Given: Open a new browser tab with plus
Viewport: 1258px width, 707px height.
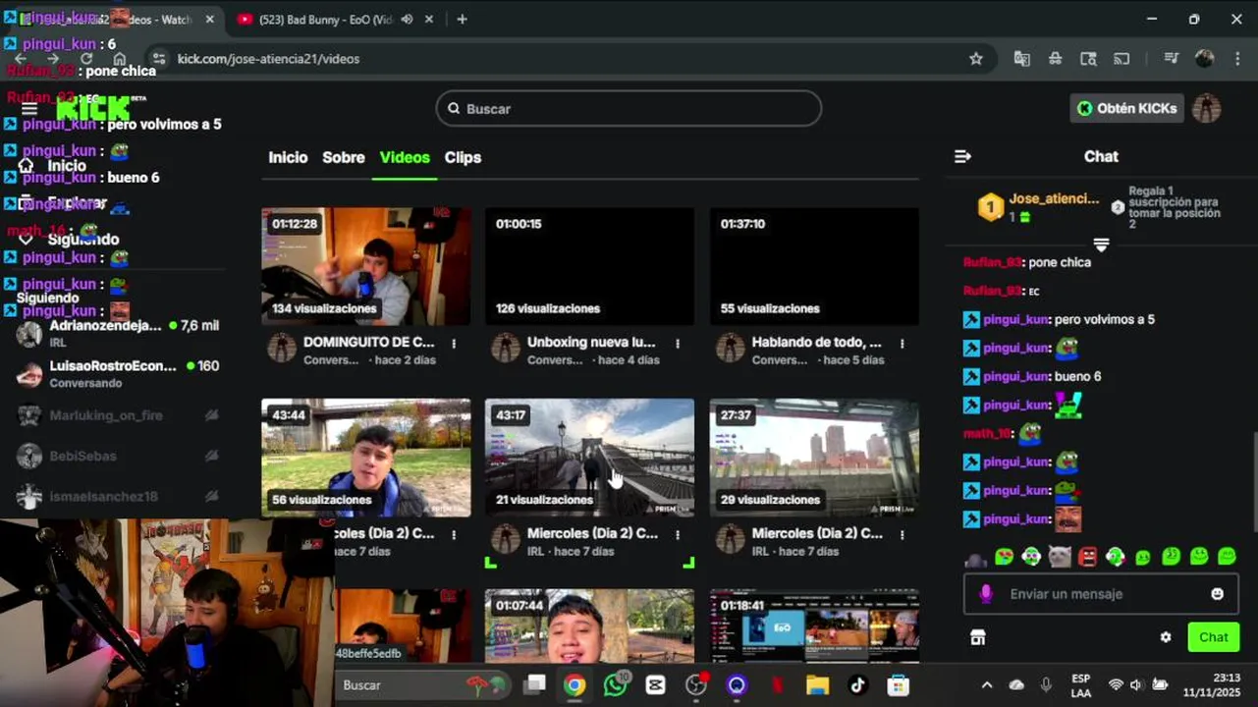Looking at the screenshot, I should 462,19.
